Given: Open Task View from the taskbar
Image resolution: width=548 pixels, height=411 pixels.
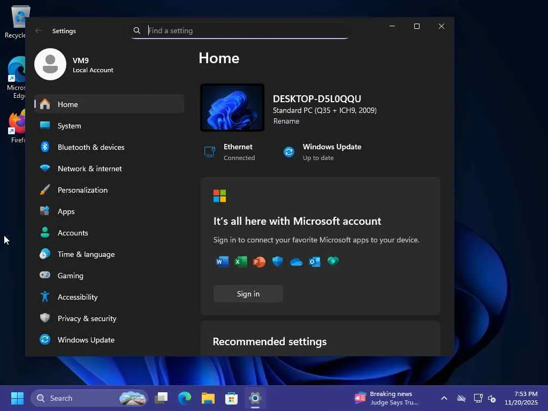Looking at the screenshot, I should pos(162,398).
